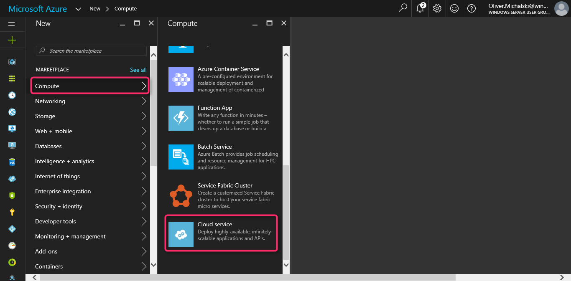
Task: Open the settings gear in the top bar
Action: coord(437,8)
